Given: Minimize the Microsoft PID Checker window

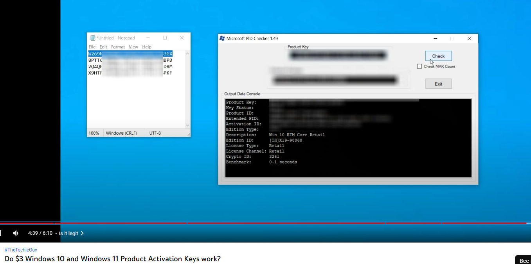Looking at the screenshot, I should pyautogui.click(x=436, y=38).
